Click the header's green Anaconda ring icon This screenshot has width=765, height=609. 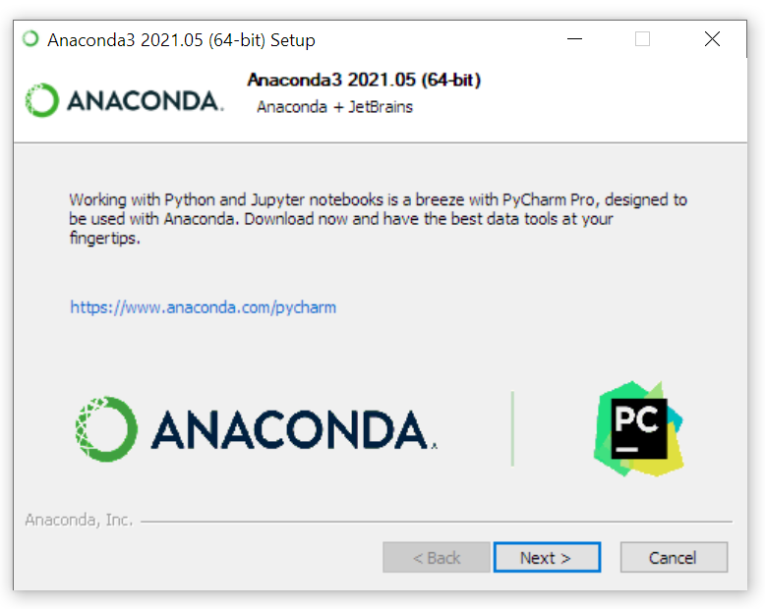tap(42, 100)
